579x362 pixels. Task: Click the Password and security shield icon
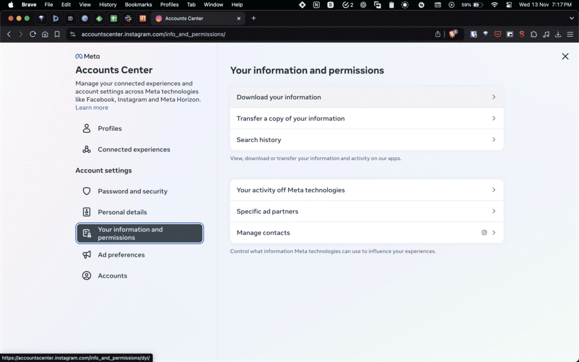(x=87, y=191)
